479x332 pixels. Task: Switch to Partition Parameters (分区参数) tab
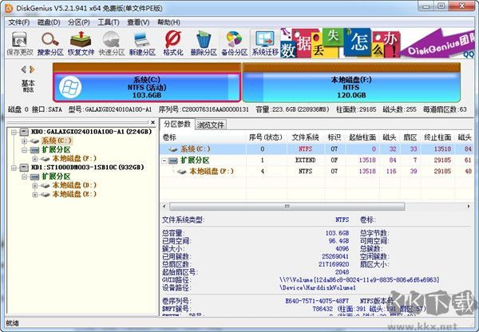pos(177,124)
